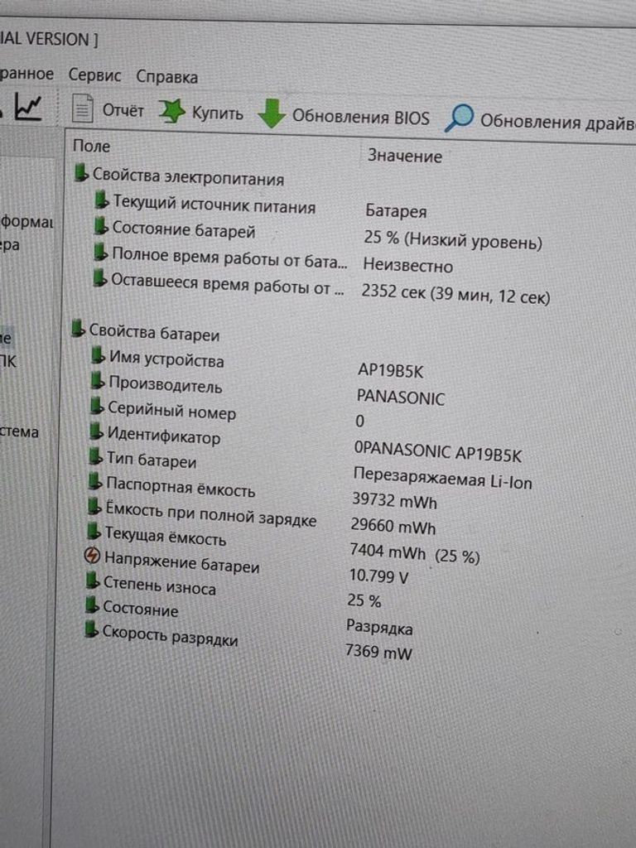Click icon beside Имя устройства
Image resolution: width=636 pixels, height=848 pixels.
click(x=98, y=355)
